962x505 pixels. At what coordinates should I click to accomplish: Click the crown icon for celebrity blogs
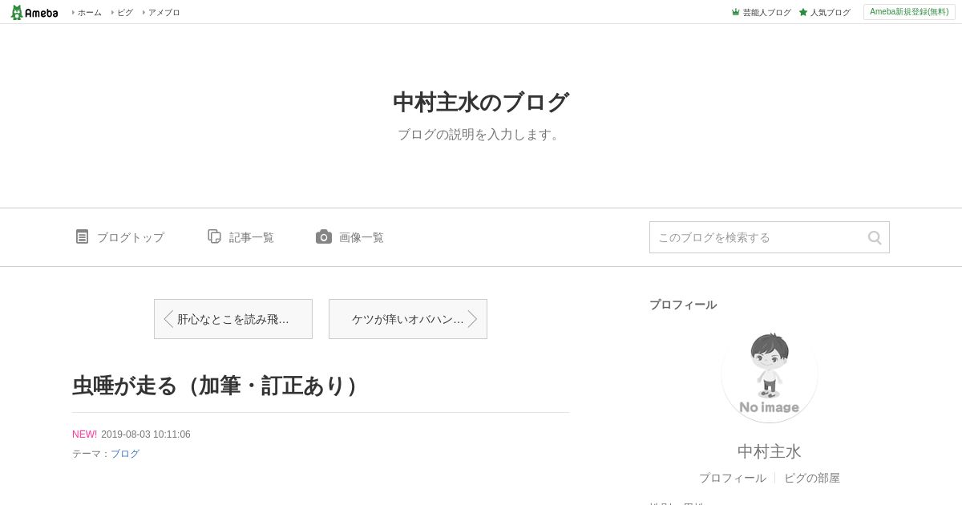pos(736,12)
